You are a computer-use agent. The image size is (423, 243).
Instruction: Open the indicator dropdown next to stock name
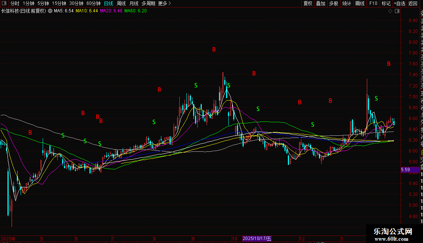[x=50, y=11]
